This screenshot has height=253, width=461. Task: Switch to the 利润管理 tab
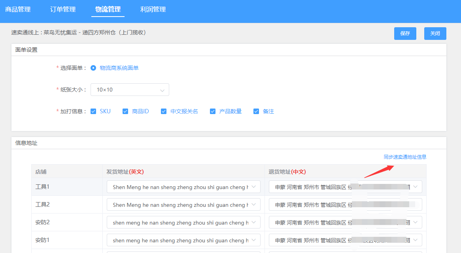pyautogui.click(x=153, y=9)
